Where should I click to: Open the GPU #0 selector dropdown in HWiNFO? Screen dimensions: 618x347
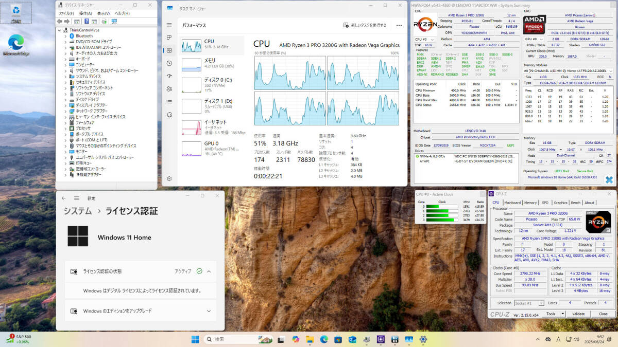534,39
